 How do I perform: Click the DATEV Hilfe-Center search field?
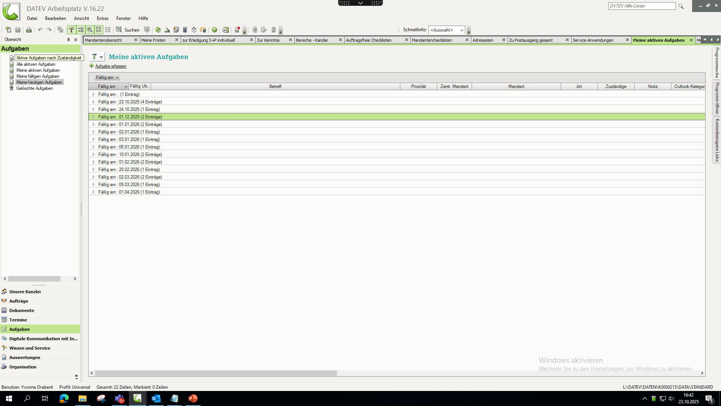[641, 6]
